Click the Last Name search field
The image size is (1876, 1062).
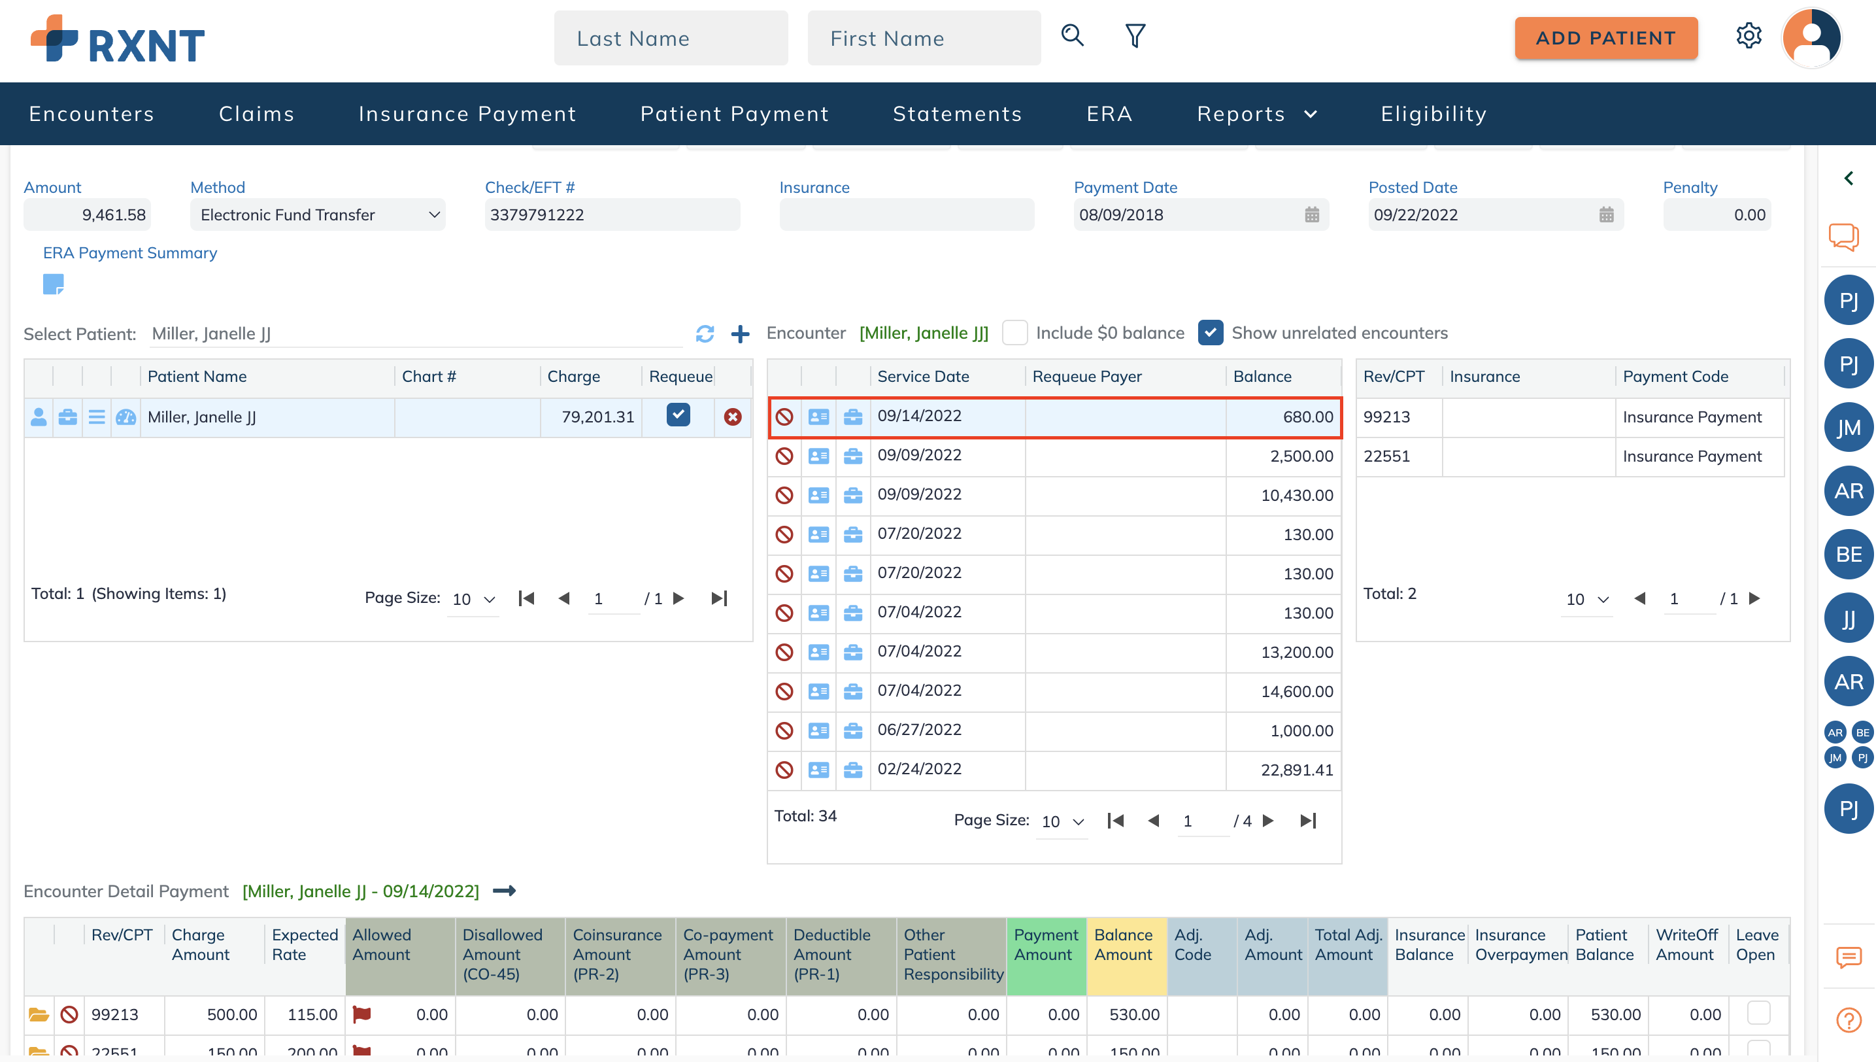click(671, 38)
